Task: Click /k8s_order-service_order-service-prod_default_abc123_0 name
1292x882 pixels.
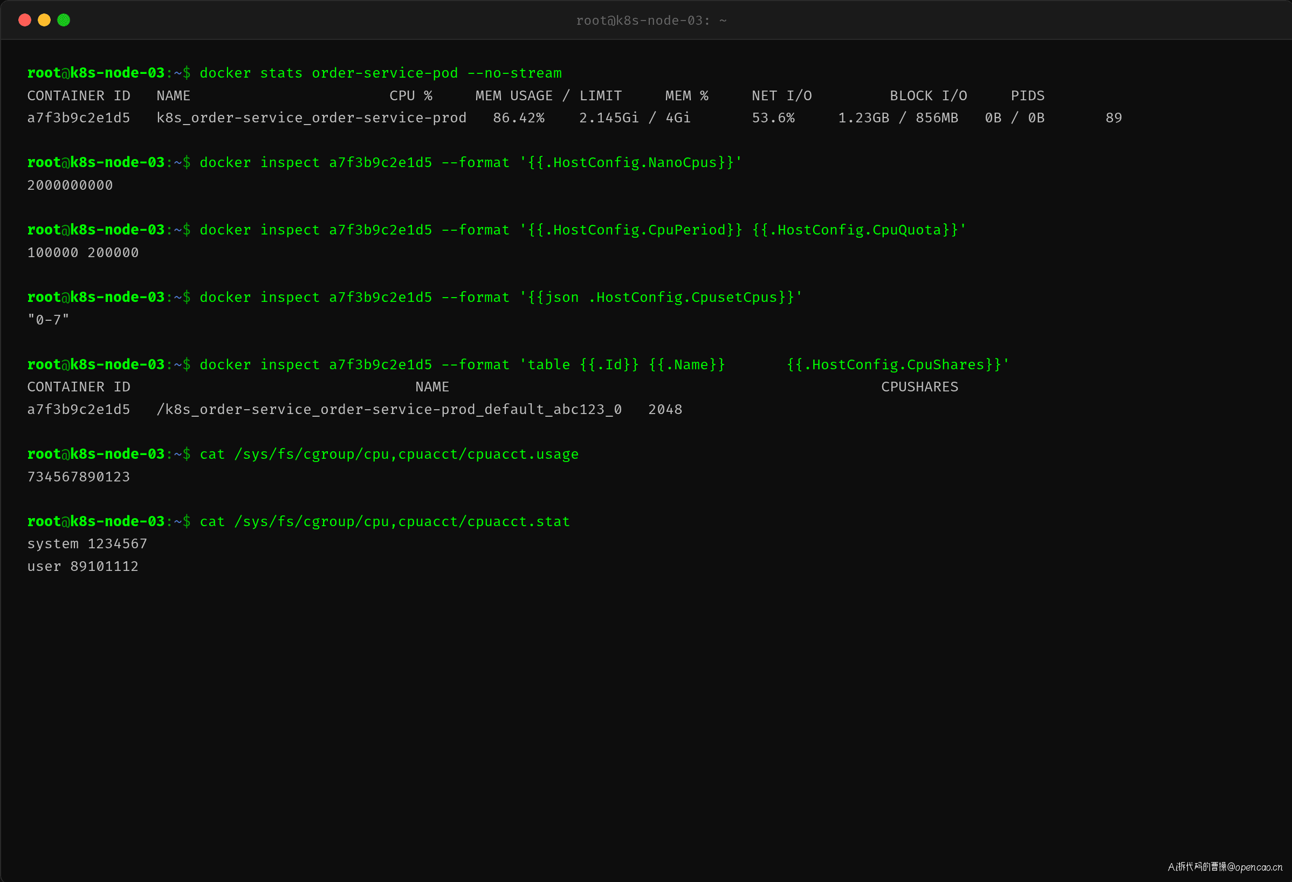Action: [389, 409]
